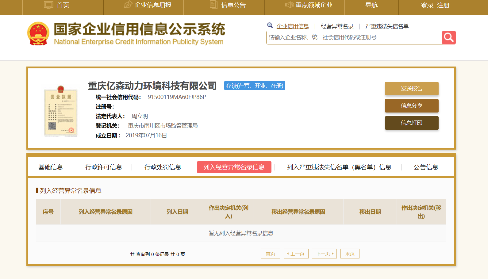Click the 企业信息填报 pencil icon
The image size is (488, 279).
coord(128,5)
